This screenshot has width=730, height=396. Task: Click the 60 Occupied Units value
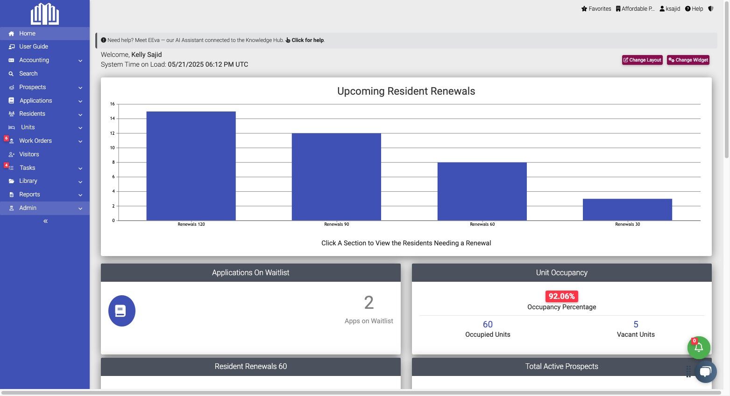[488, 324]
